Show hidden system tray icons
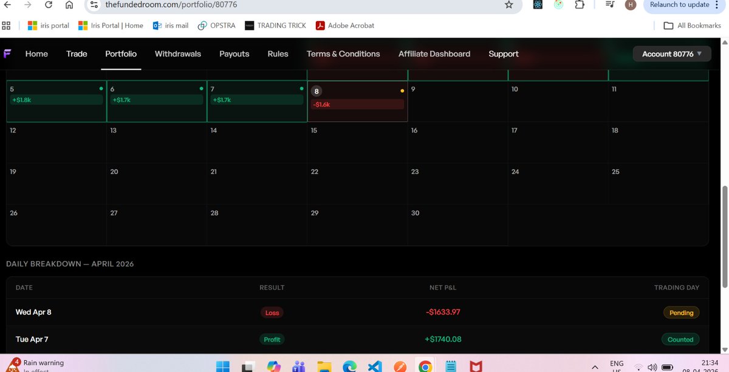Viewport: 729px width, 372px height. click(595, 367)
